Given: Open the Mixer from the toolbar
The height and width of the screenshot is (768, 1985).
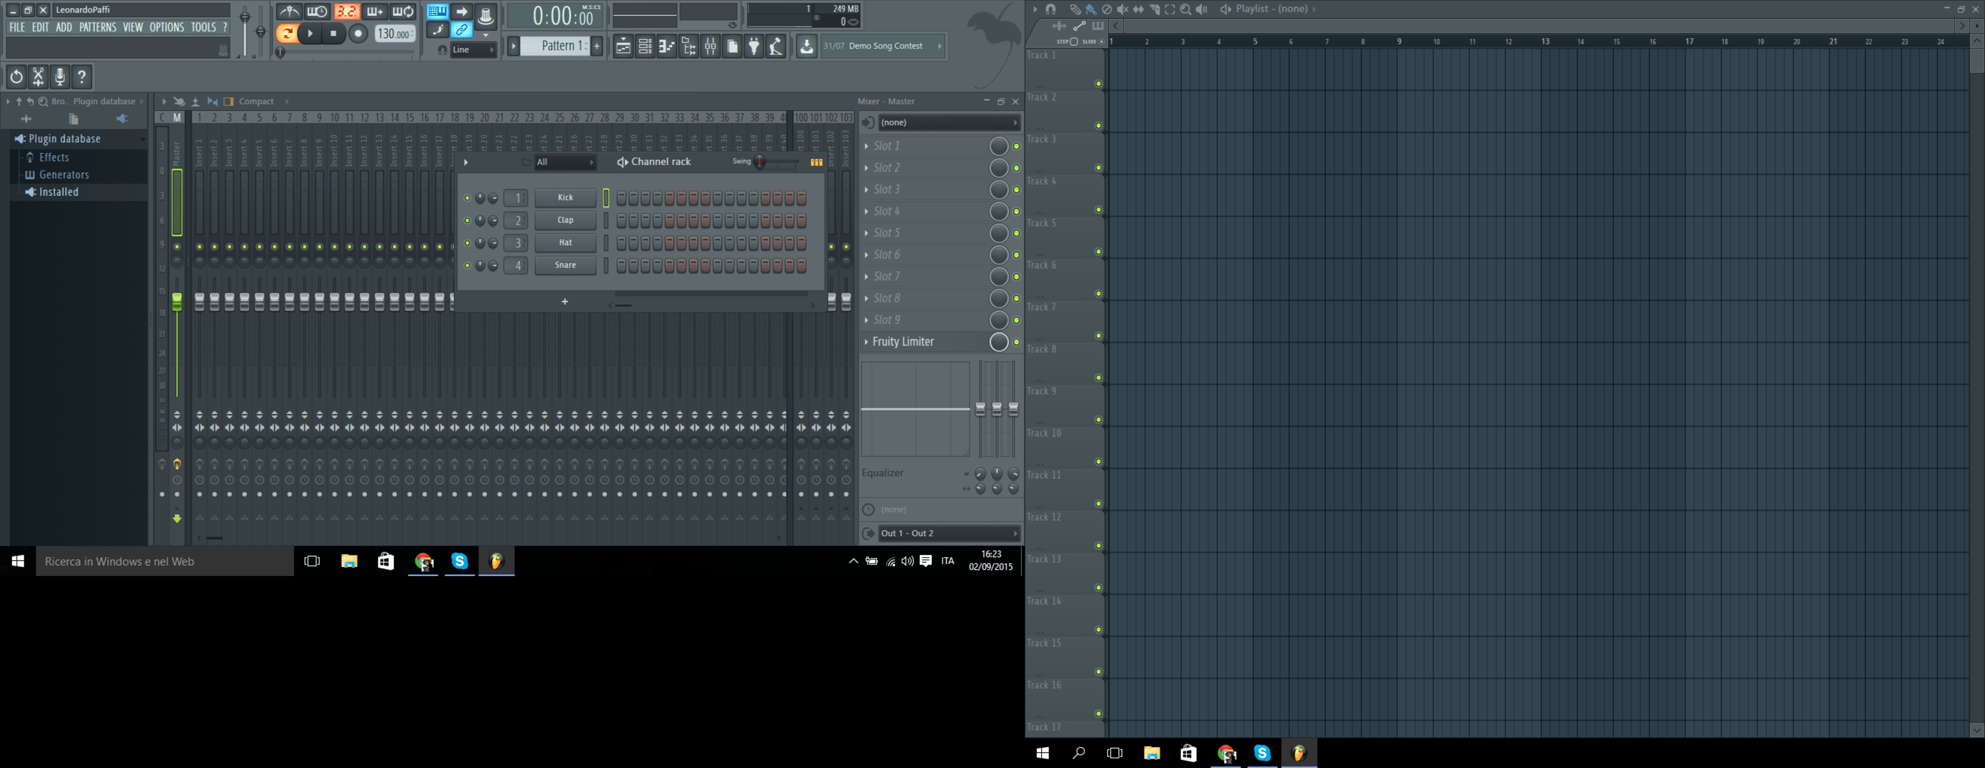Looking at the screenshot, I should click(711, 47).
